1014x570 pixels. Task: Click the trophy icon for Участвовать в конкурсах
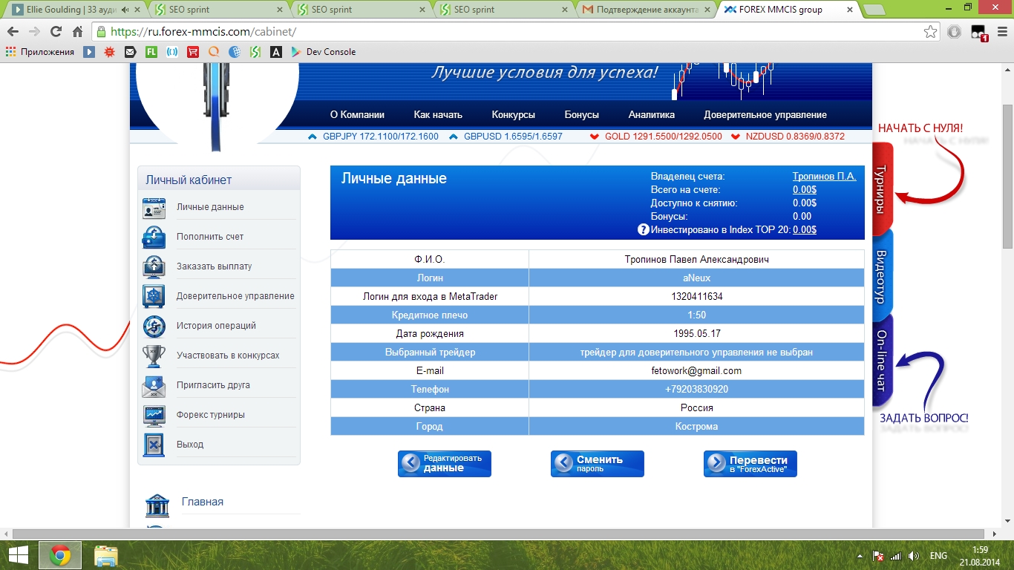(x=154, y=356)
